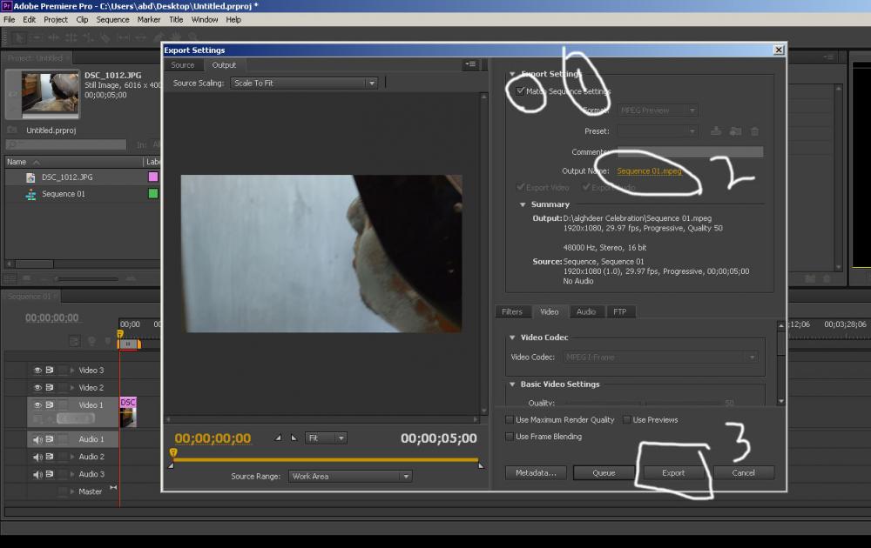Screen dimensions: 871x548
Task: Click the Sequence 01.mpeg output name link
Action: [649, 171]
